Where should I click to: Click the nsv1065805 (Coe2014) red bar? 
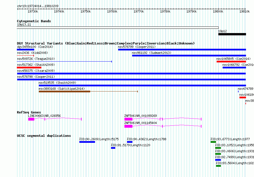click(x=231, y=62)
